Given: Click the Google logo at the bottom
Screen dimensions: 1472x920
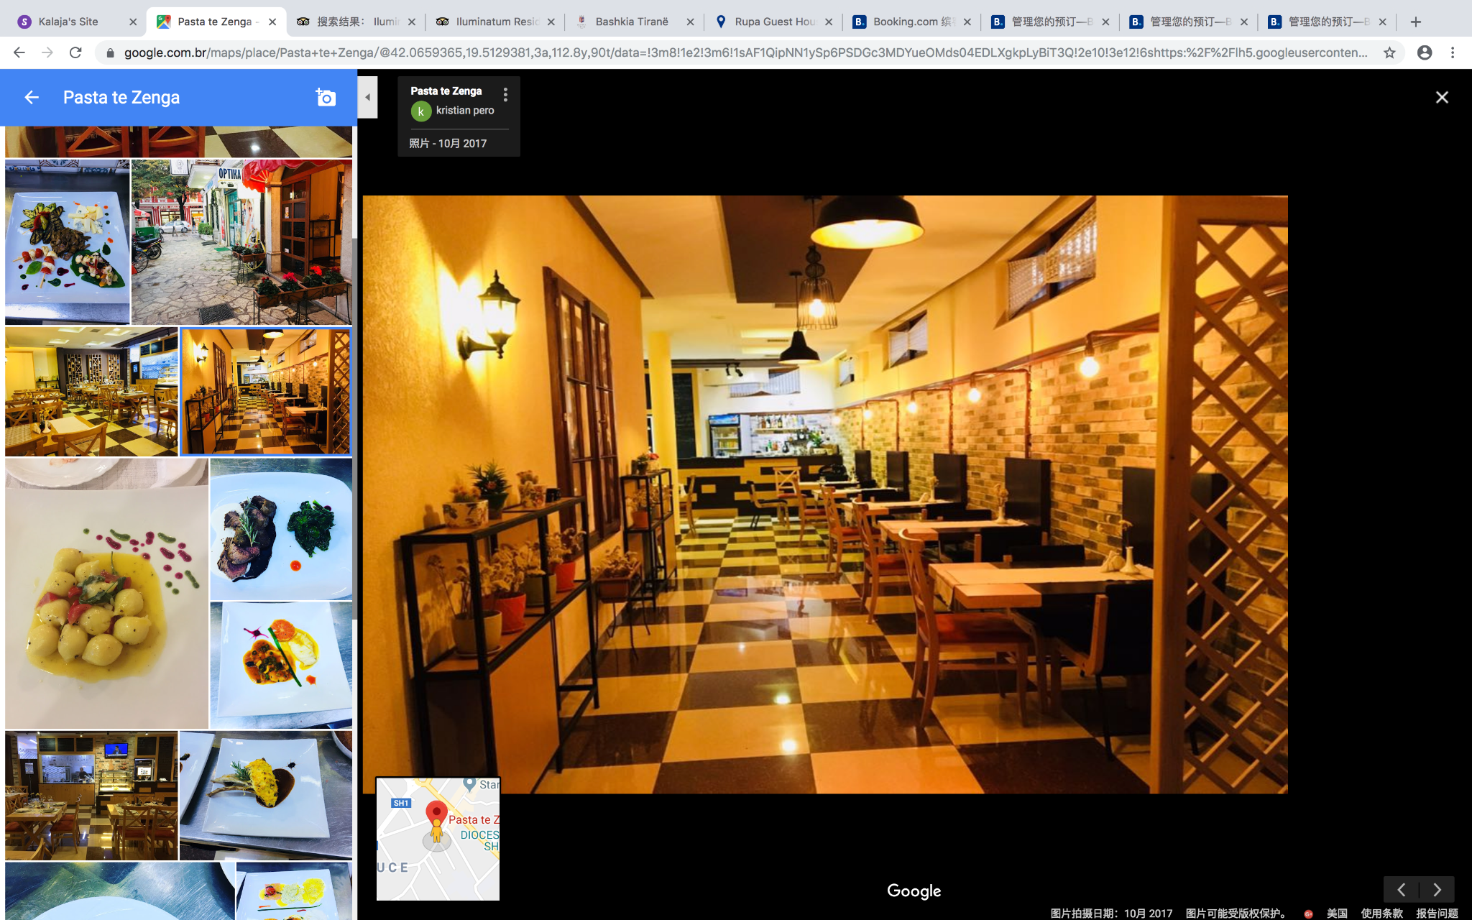Looking at the screenshot, I should click(x=914, y=891).
